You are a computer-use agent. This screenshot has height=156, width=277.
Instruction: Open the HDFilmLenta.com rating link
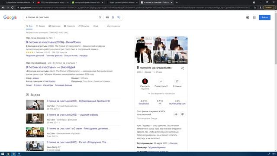pos(177,102)
